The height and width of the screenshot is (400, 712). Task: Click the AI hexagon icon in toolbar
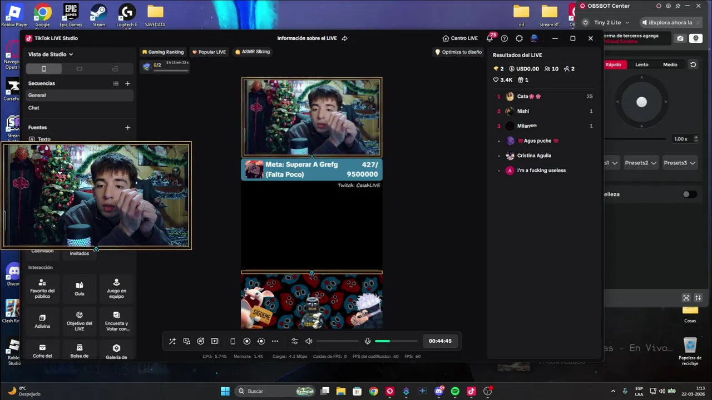pos(201,341)
